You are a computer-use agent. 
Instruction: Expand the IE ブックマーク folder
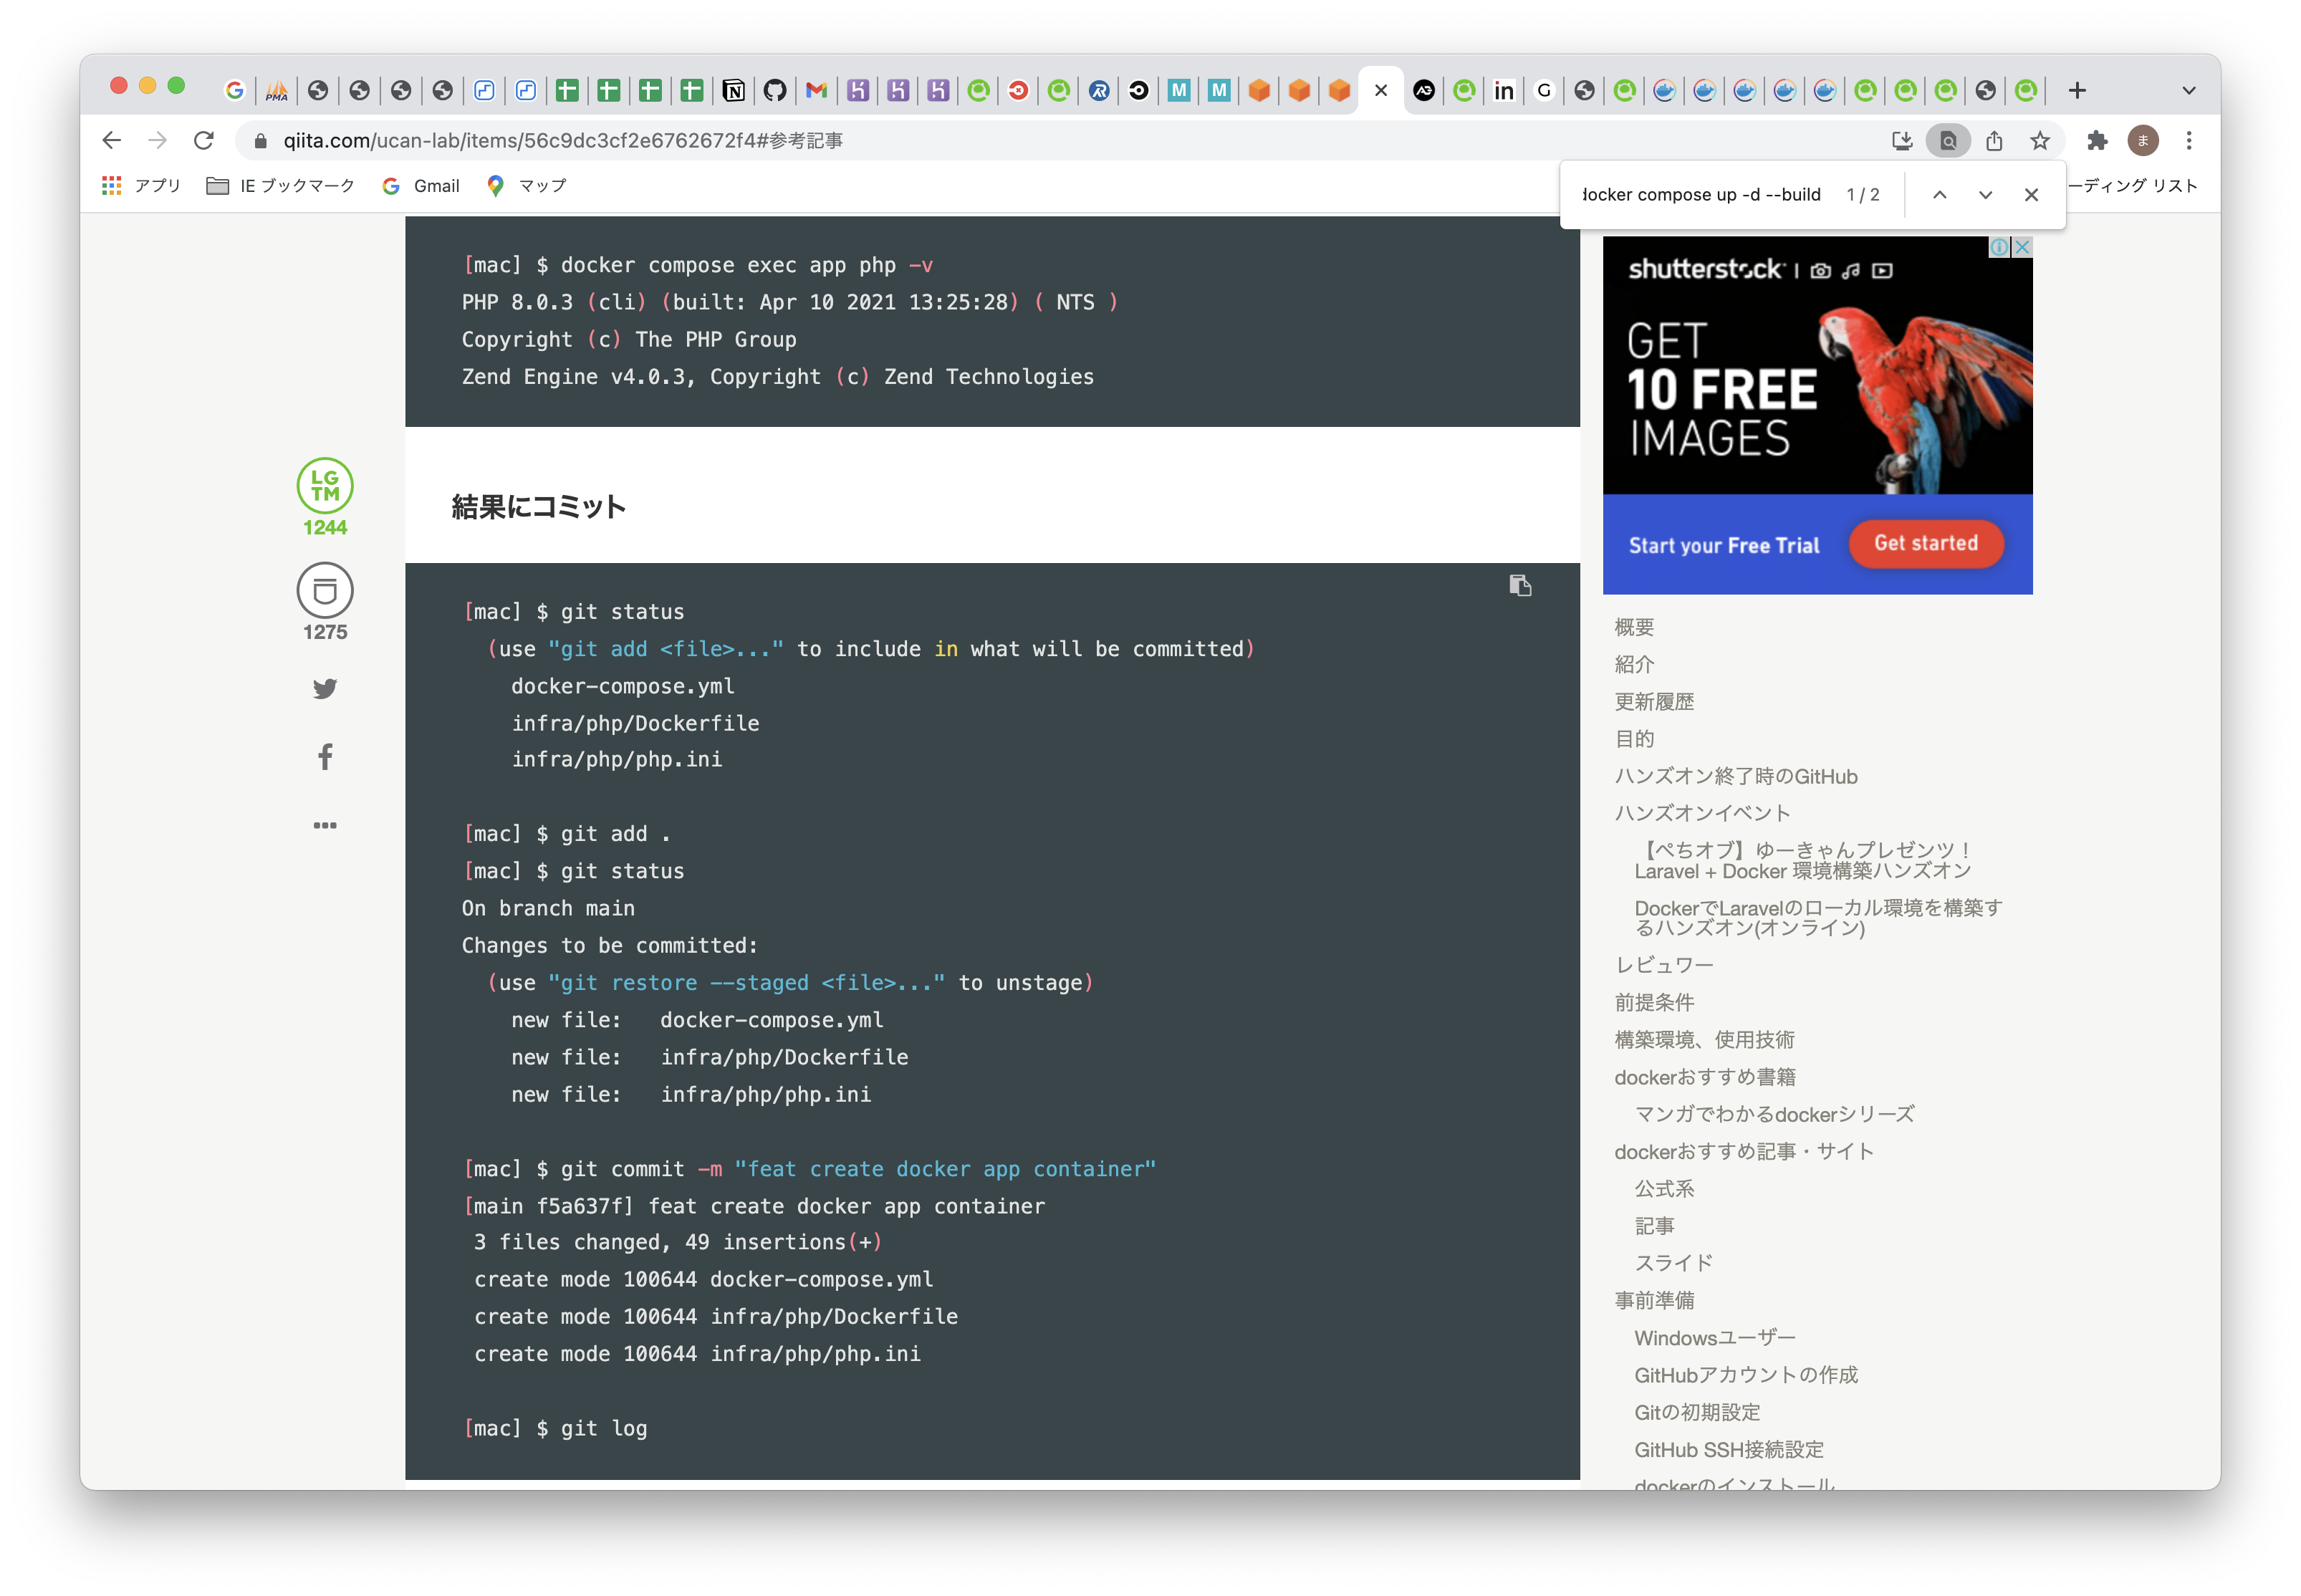coord(281,185)
